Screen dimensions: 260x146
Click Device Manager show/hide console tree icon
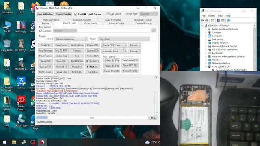coord(212,20)
